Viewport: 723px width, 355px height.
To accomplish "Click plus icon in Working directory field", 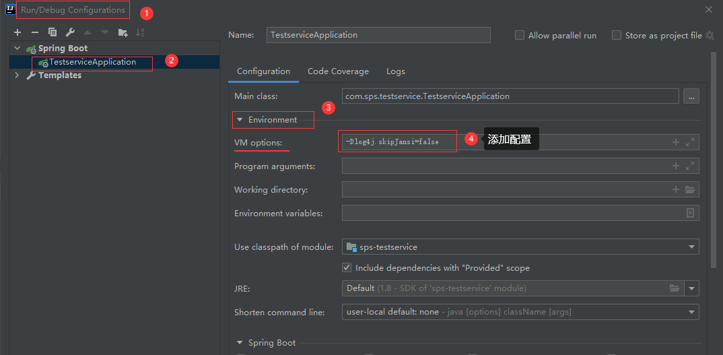I will pyautogui.click(x=676, y=189).
